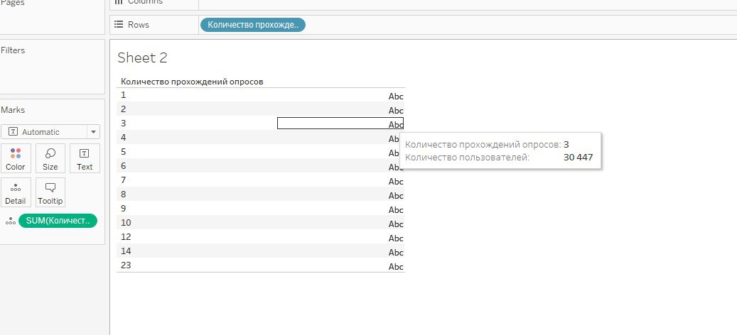Click the Marks card header
Screen dimensions: 737x335
[x=13, y=110]
